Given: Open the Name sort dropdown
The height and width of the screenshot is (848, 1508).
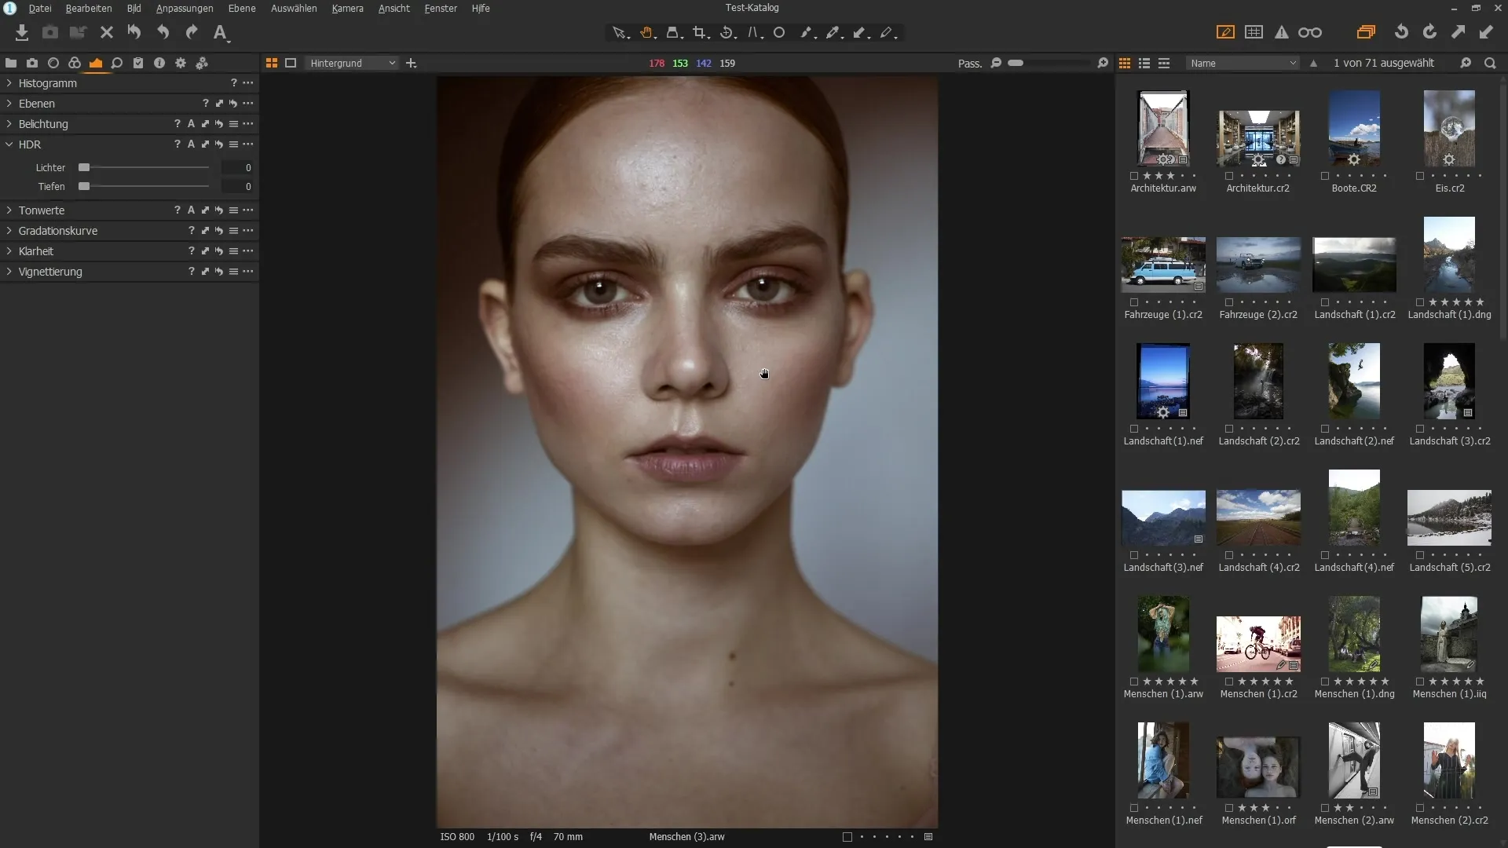Looking at the screenshot, I should (x=1243, y=63).
